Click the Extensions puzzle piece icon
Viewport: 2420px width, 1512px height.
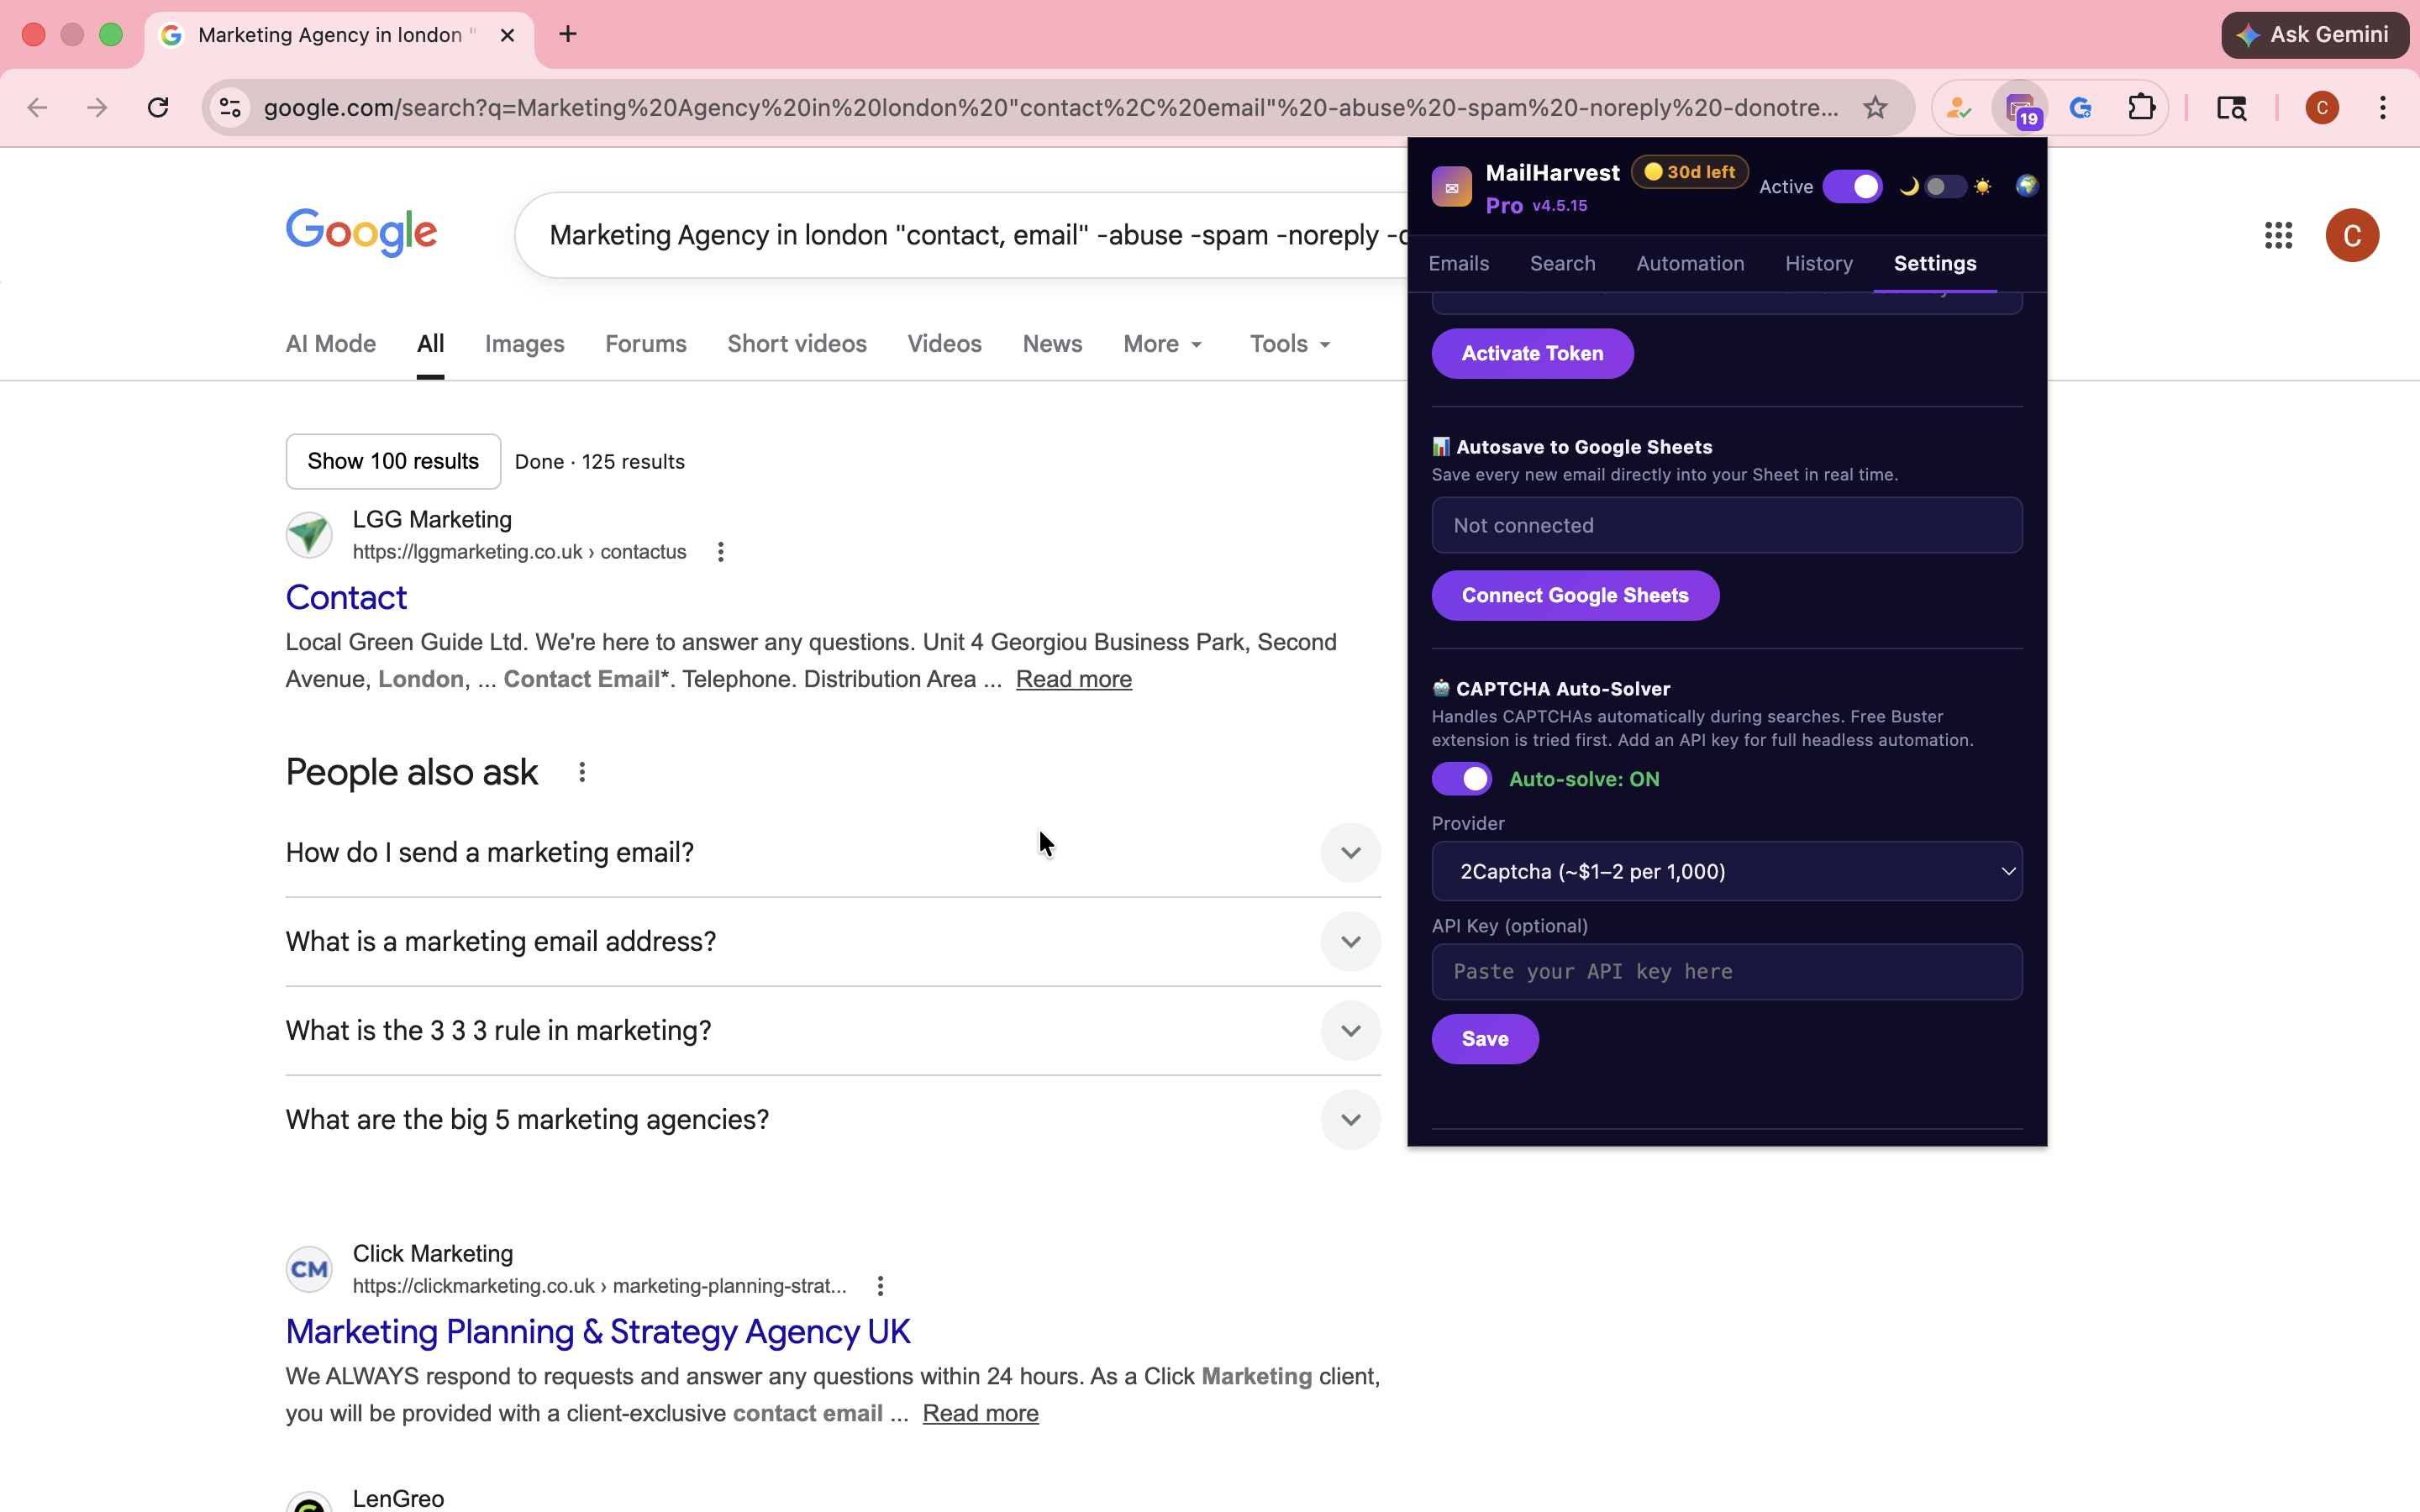point(2141,108)
